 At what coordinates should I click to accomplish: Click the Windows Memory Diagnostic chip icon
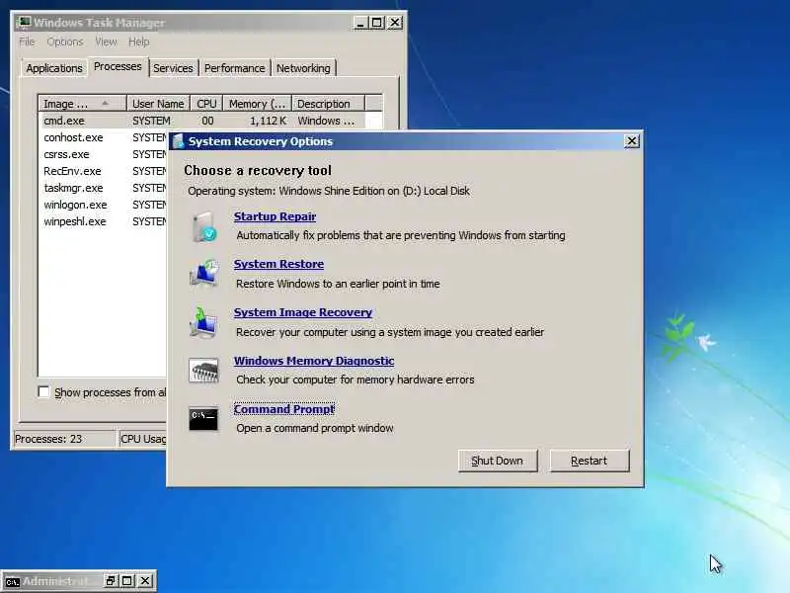[203, 371]
